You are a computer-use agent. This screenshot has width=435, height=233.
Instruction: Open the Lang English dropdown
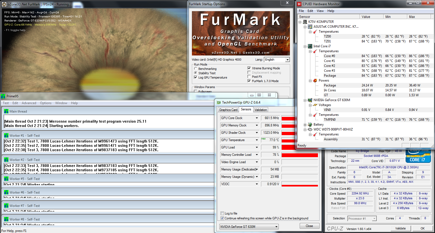point(287,60)
